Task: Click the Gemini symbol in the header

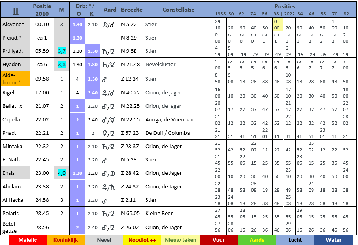Action: 15,10
